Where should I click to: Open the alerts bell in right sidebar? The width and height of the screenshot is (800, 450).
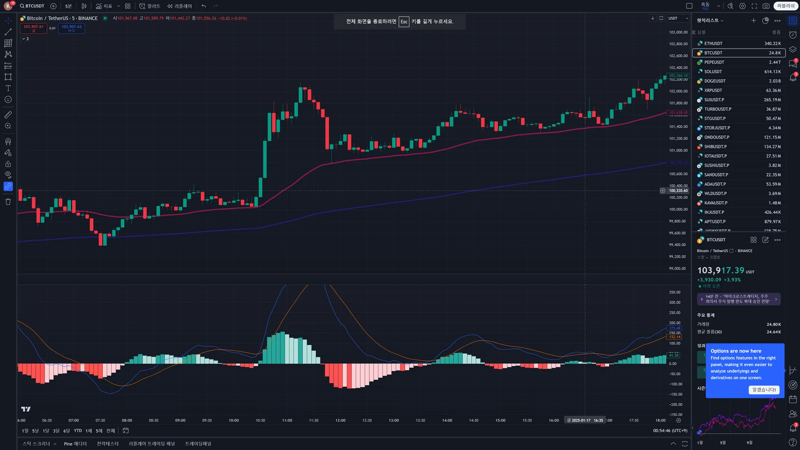[x=793, y=77]
